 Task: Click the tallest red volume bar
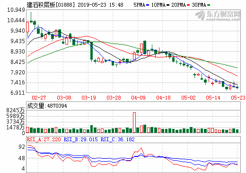point(134,122)
